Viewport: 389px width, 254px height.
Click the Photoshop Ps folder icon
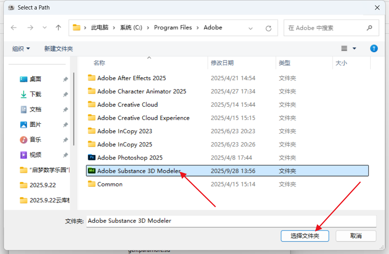(x=92, y=157)
